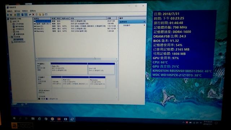Select Task Scheduler in the tree
The width and height of the screenshot is (231, 130).
(x=18, y=24)
